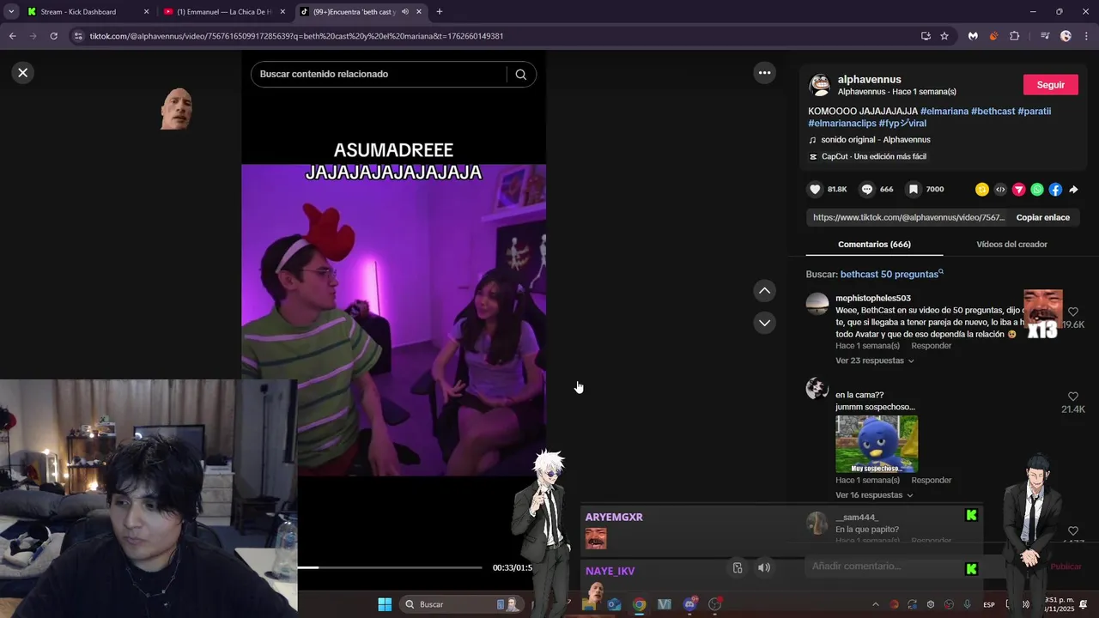Go to previous video with up arrow
1099x618 pixels.
point(764,291)
